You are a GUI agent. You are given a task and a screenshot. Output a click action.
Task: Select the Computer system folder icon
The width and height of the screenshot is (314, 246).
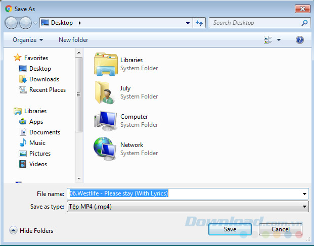tap(106, 121)
